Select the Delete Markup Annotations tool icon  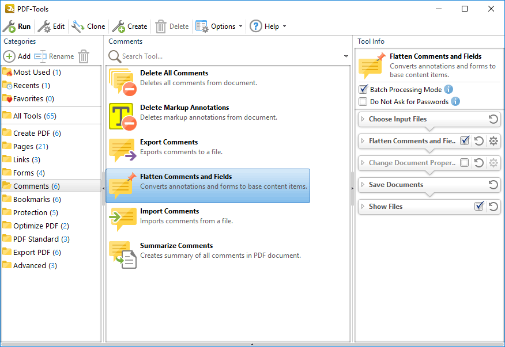coord(123,116)
